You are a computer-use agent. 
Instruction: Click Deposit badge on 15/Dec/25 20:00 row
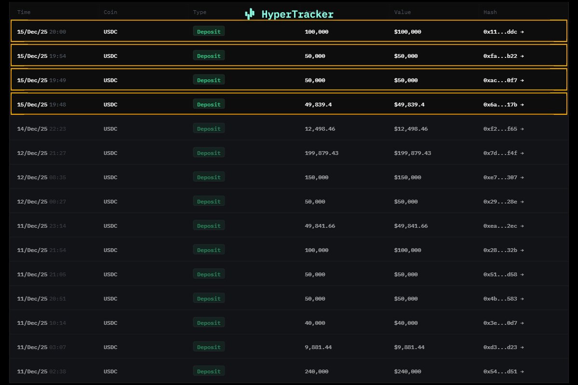(x=209, y=32)
